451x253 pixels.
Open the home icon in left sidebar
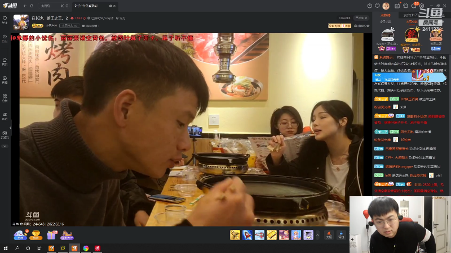pos(5,61)
